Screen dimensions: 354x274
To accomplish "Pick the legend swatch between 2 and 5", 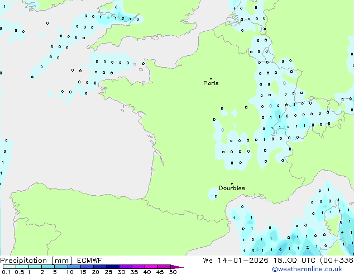I will point(48,267).
